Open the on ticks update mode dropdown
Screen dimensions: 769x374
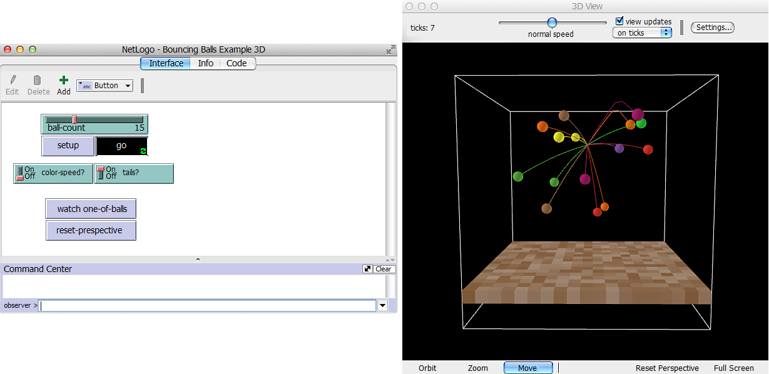pyautogui.click(x=641, y=33)
